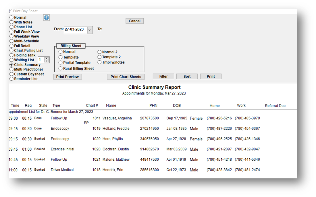Select Partial Template billing option
The image size is (316, 197).
[60, 63]
